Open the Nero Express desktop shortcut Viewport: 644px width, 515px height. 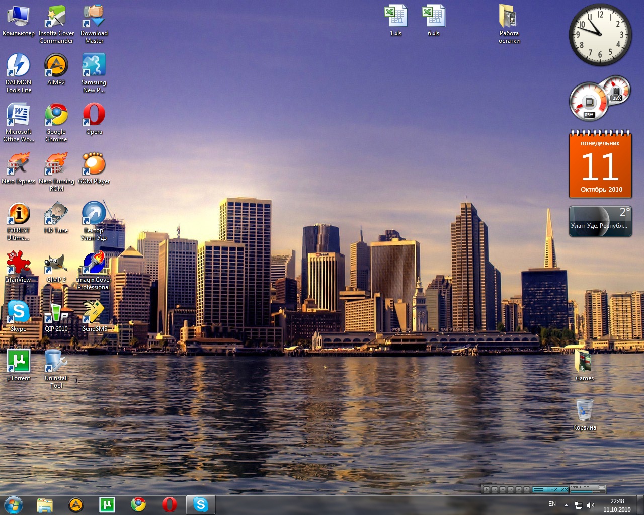click(x=19, y=165)
